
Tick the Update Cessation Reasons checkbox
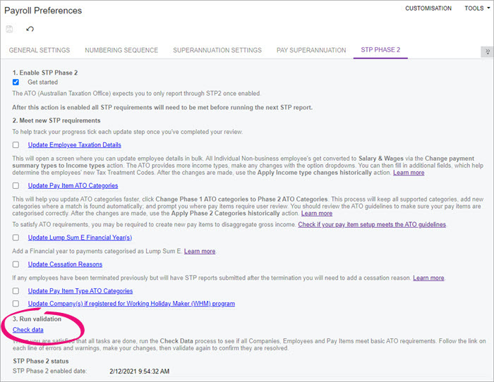[x=16, y=264]
